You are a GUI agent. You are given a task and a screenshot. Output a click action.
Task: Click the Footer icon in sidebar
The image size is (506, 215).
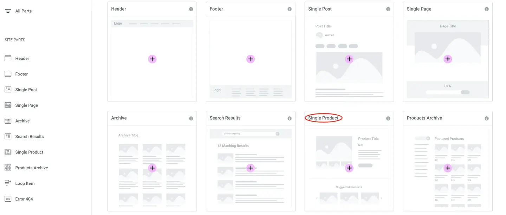click(x=8, y=74)
